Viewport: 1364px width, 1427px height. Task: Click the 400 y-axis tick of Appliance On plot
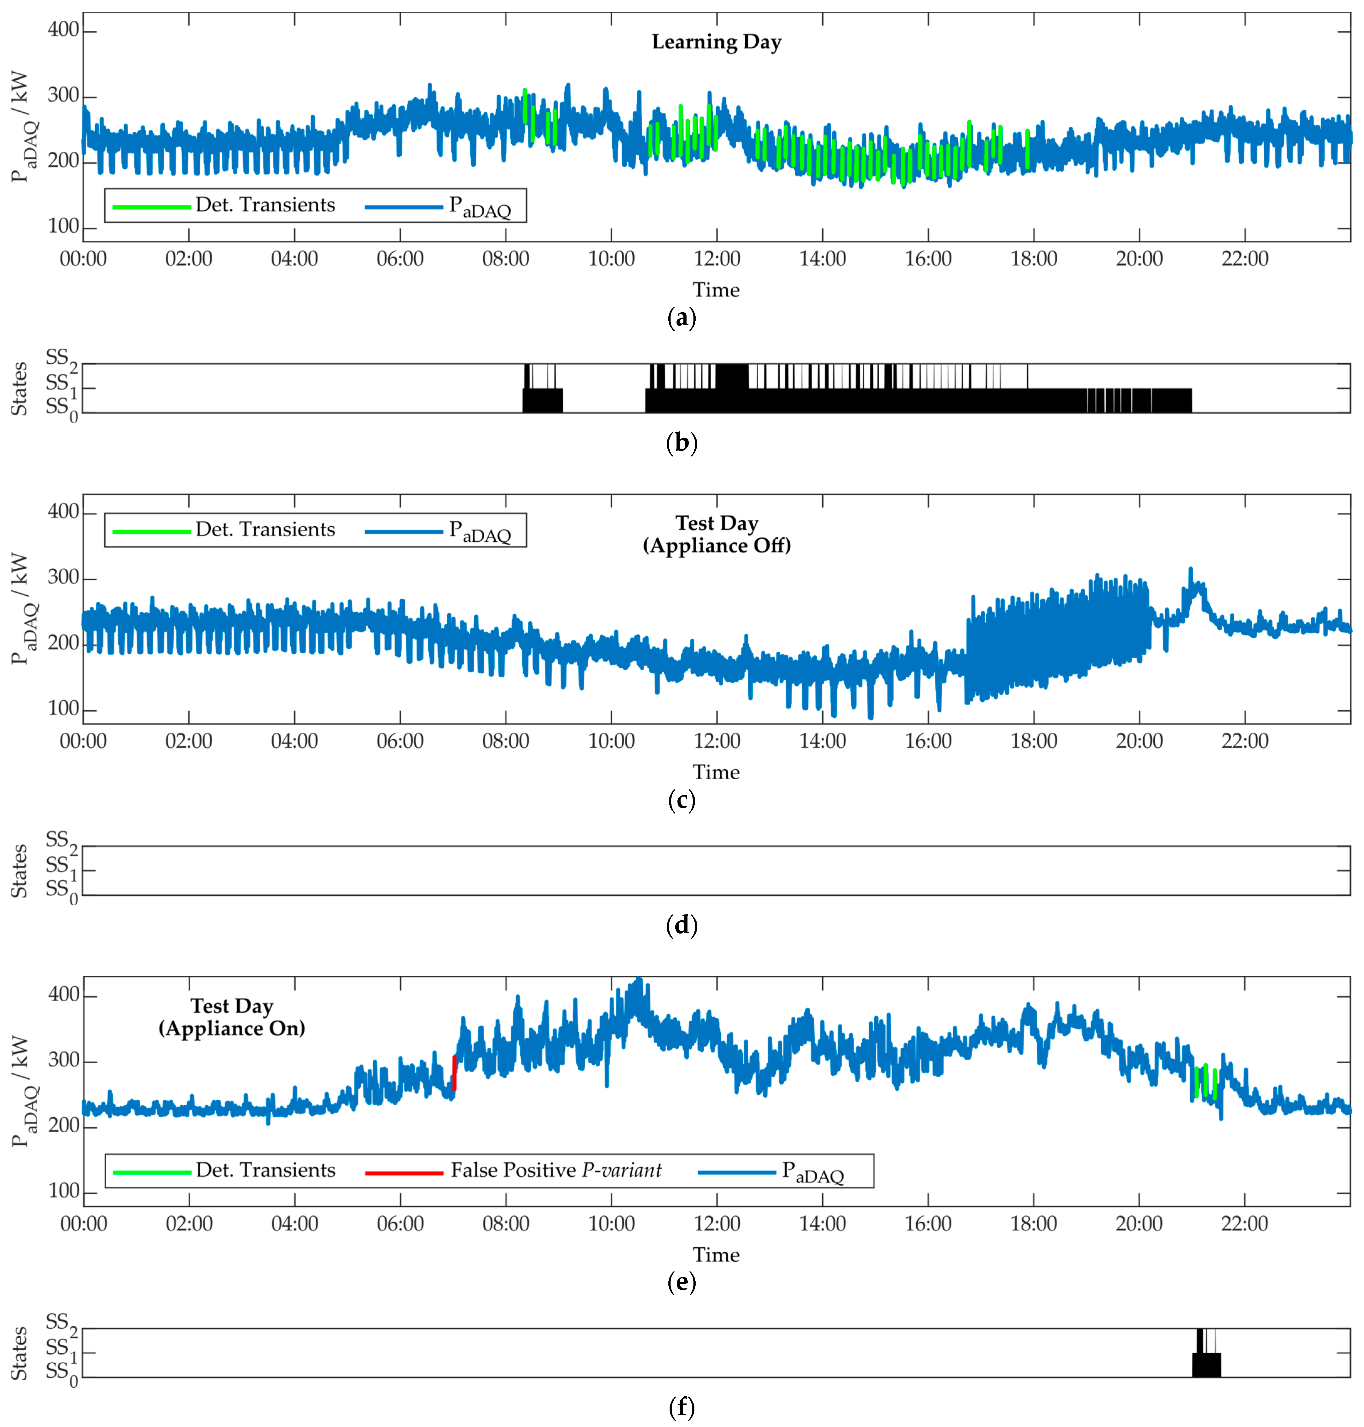(64, 994)
